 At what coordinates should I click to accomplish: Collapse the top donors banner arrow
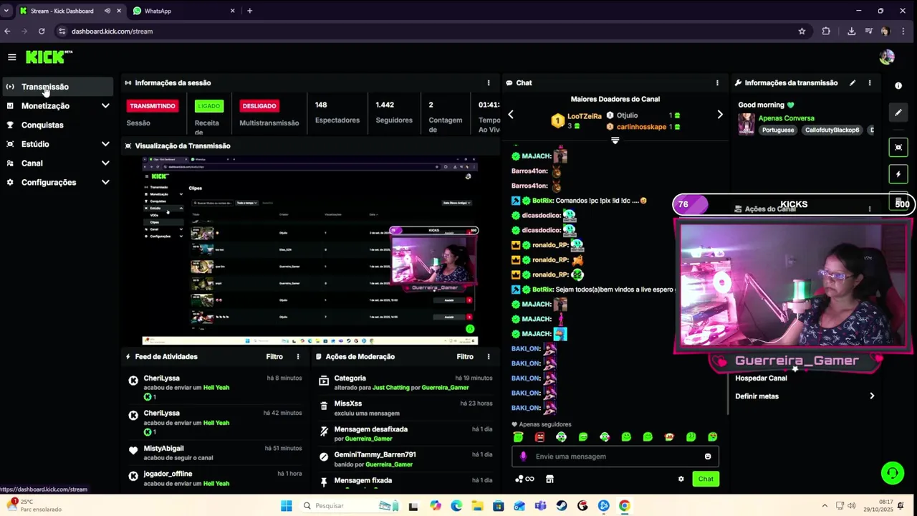click(x=615, y=140)
